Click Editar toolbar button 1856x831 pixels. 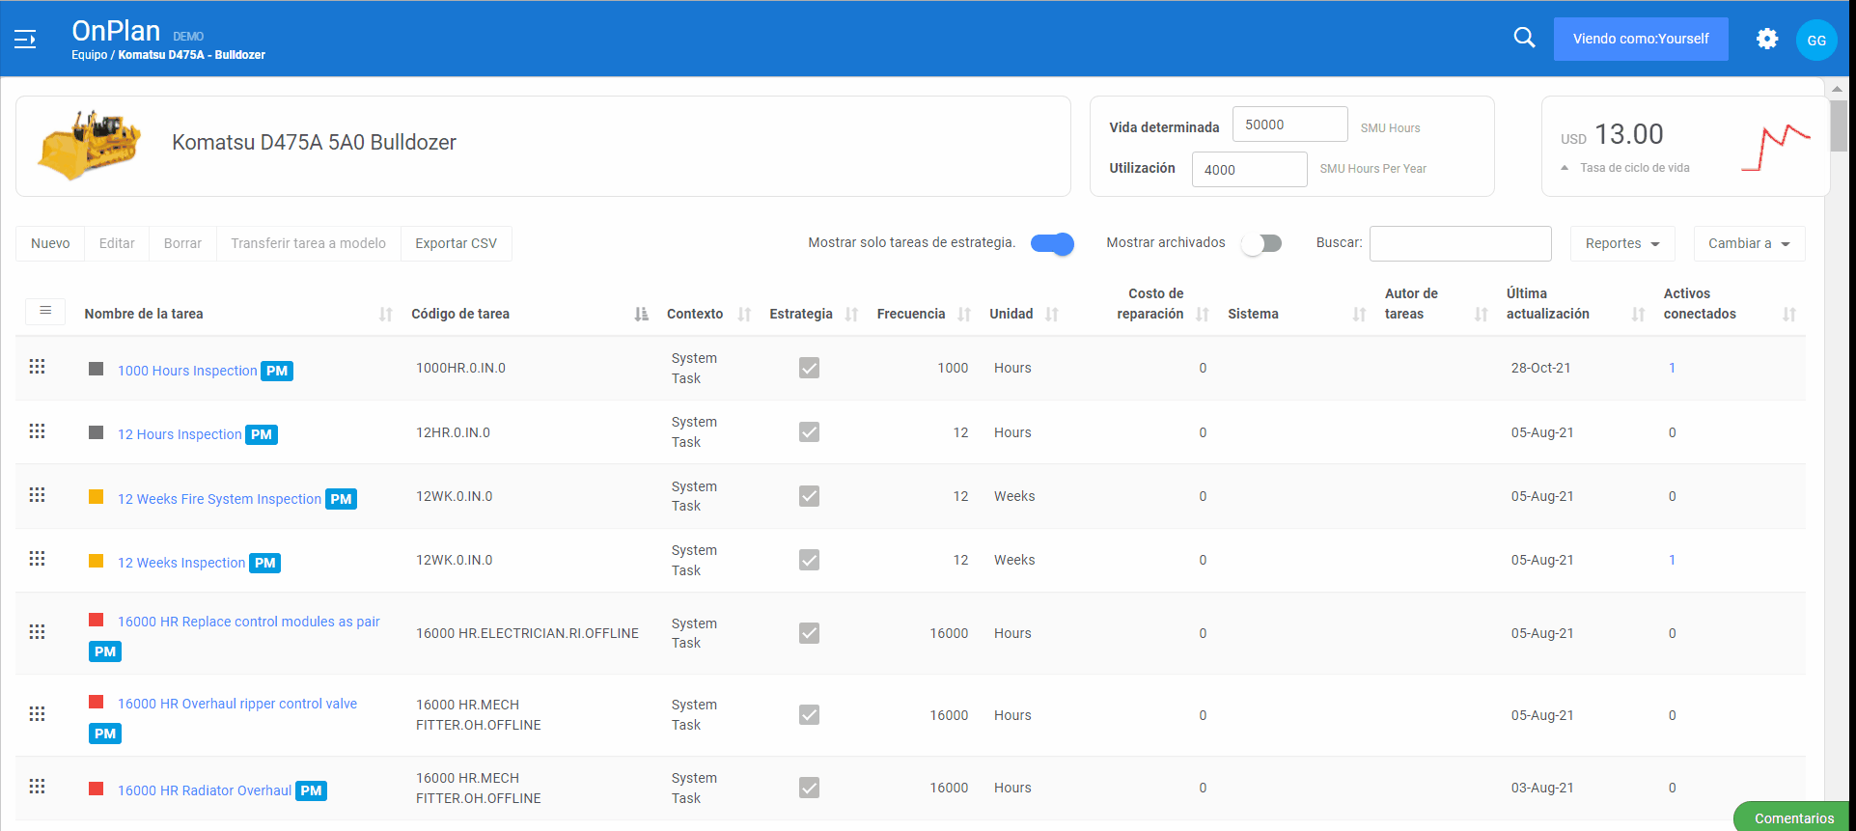point(117,243)
